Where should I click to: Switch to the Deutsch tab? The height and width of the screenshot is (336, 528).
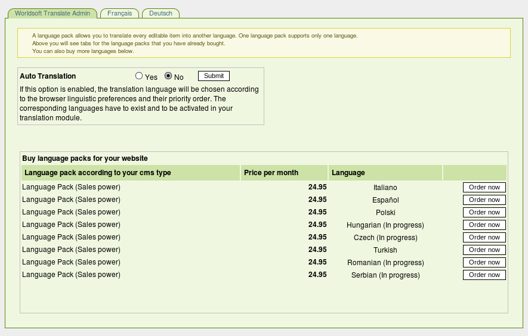(160, 13)
